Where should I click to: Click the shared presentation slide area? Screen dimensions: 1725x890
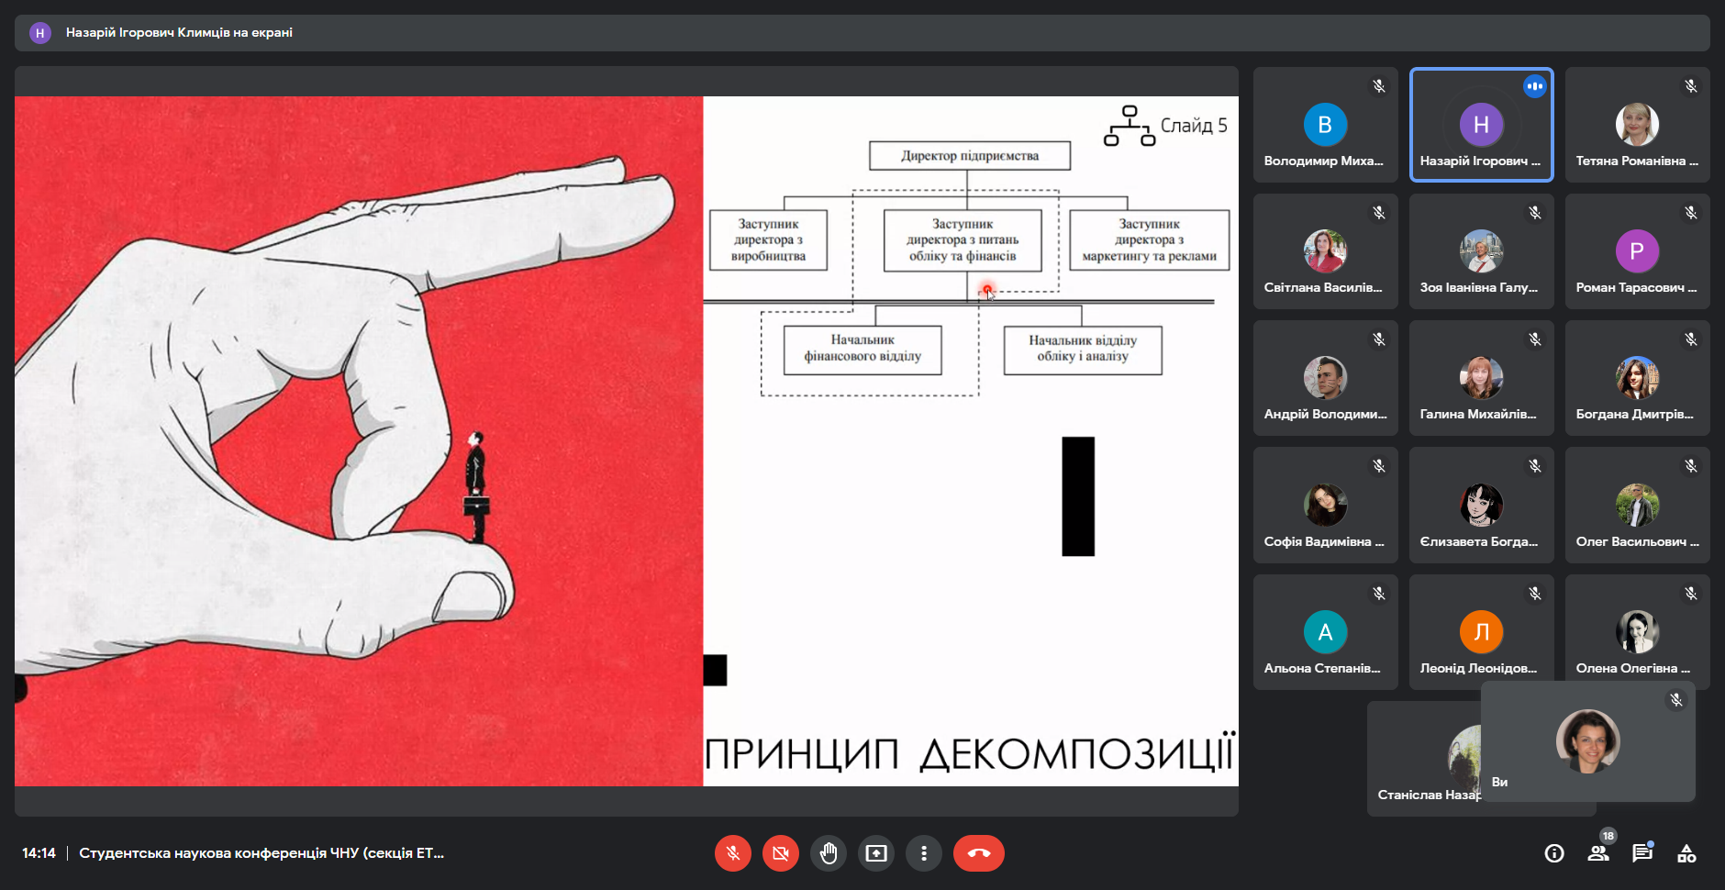pos(626,440)
